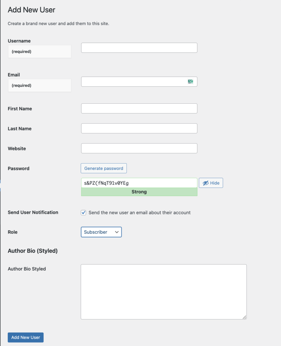Click the Last Name label
Screen dimensions: 281x346
[20, 129]
